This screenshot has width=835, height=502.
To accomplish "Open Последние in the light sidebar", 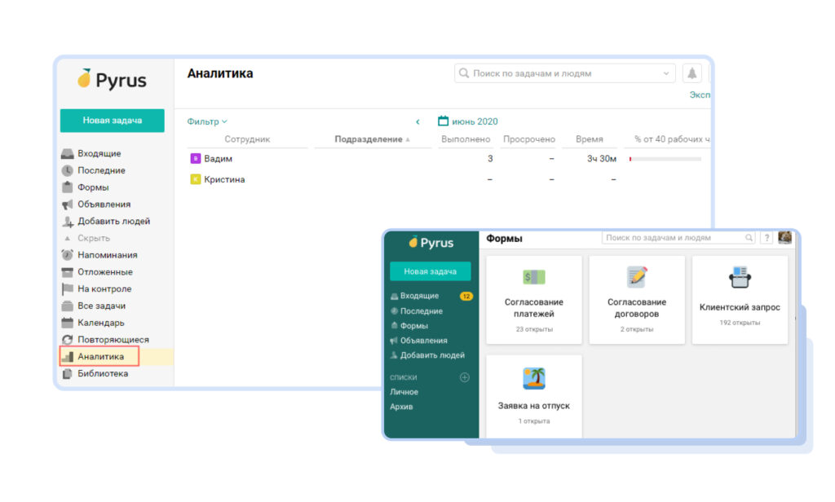I will (101, 170).
